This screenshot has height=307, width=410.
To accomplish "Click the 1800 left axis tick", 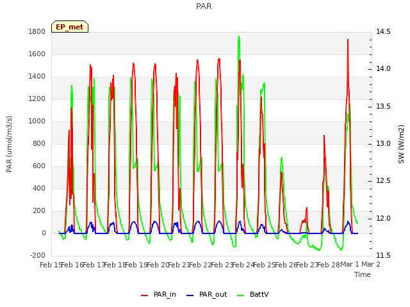I will click(37, 31).
